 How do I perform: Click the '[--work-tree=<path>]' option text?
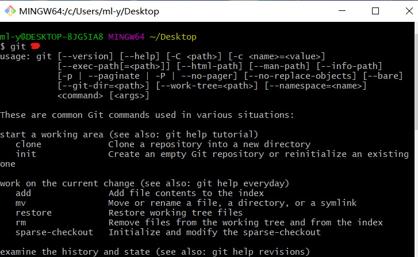(x=207, y=86)
